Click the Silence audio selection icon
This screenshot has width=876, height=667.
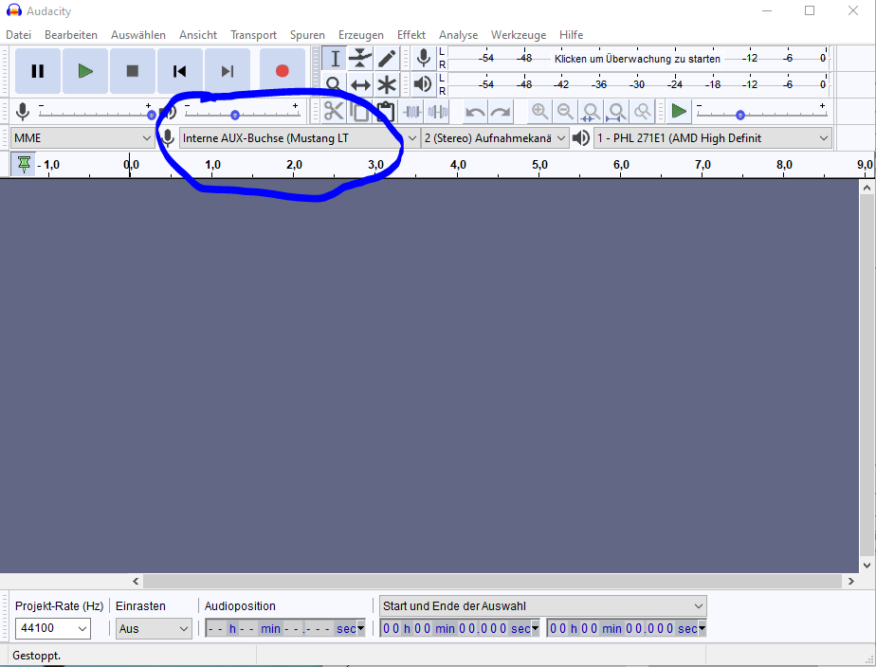437,112
